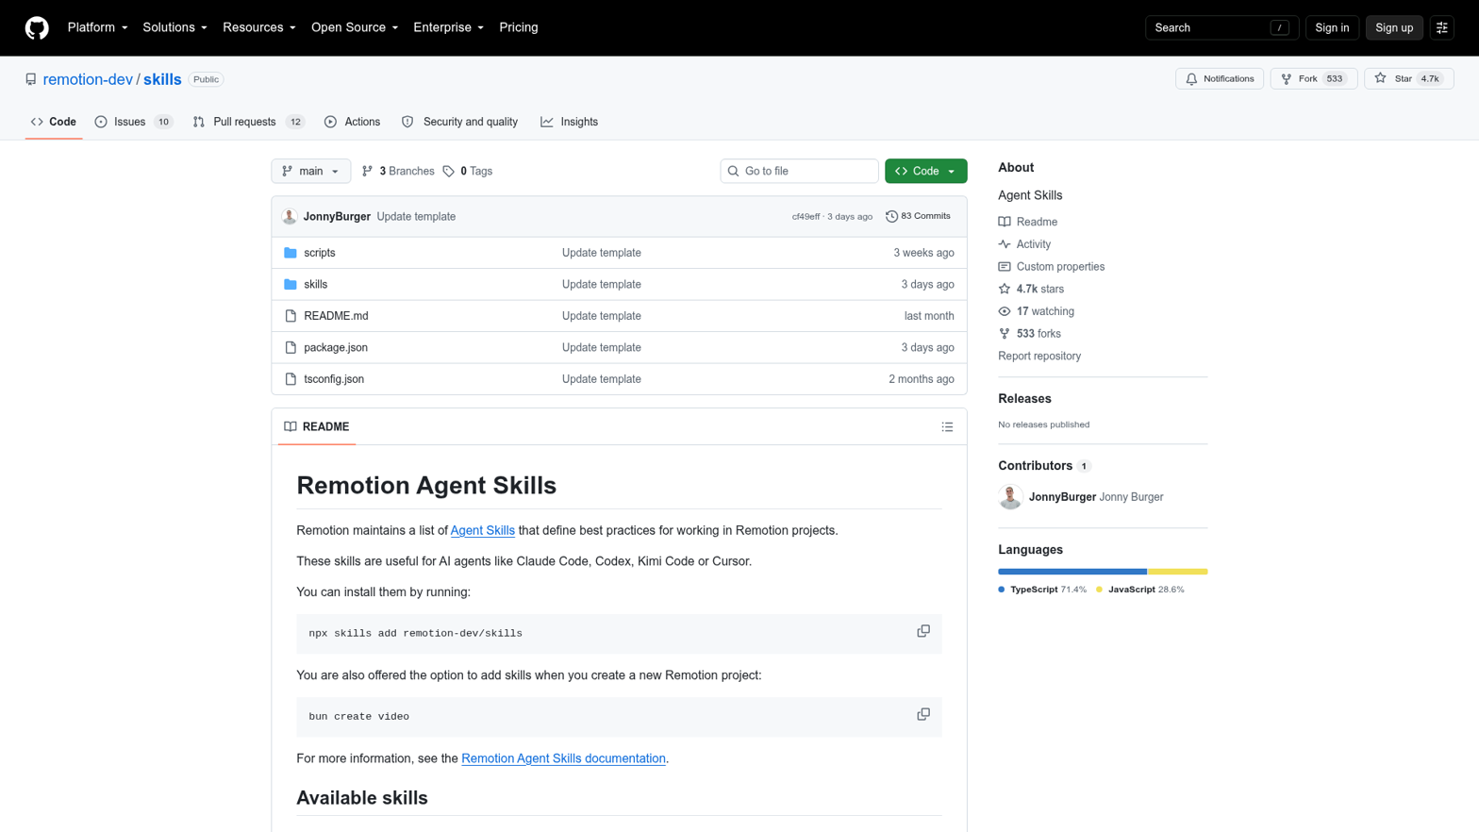Copy the npx skills add command

pyautogui.click(x=923, y=631)
